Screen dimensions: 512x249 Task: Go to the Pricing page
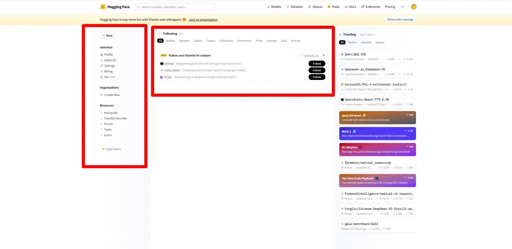click(x=390, y=7)
